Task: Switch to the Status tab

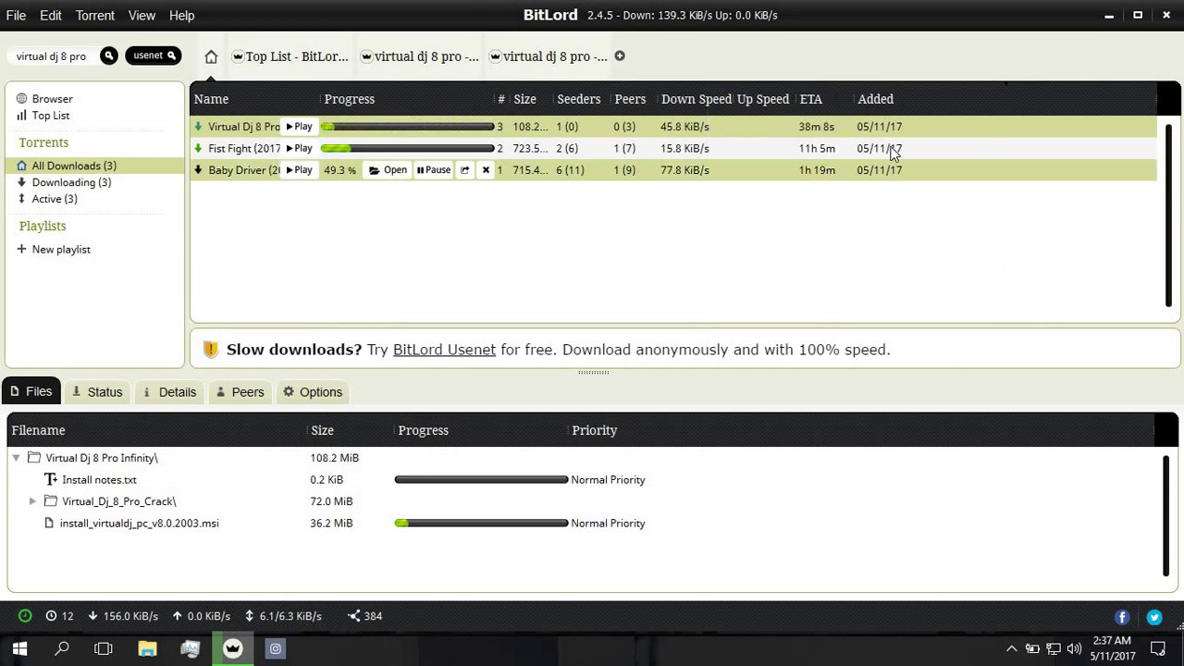Action: (x=97, y=392)
